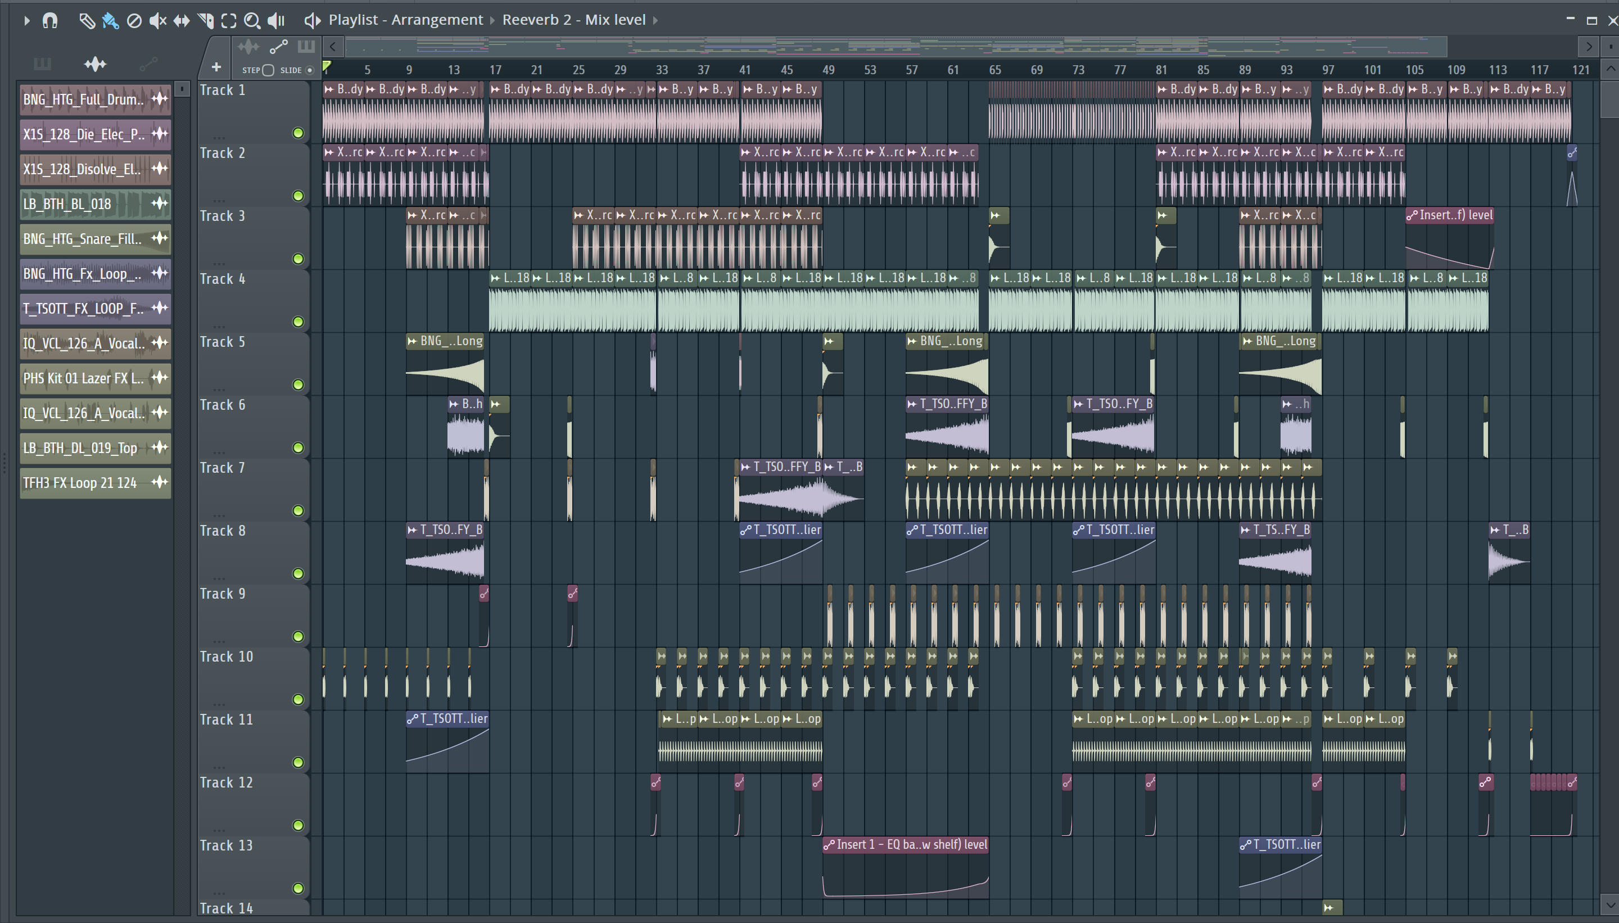Viewport: 1619px width, 923px height.
Task: Mute Track 7 with its green light
Action: click(x=298, y=511)
